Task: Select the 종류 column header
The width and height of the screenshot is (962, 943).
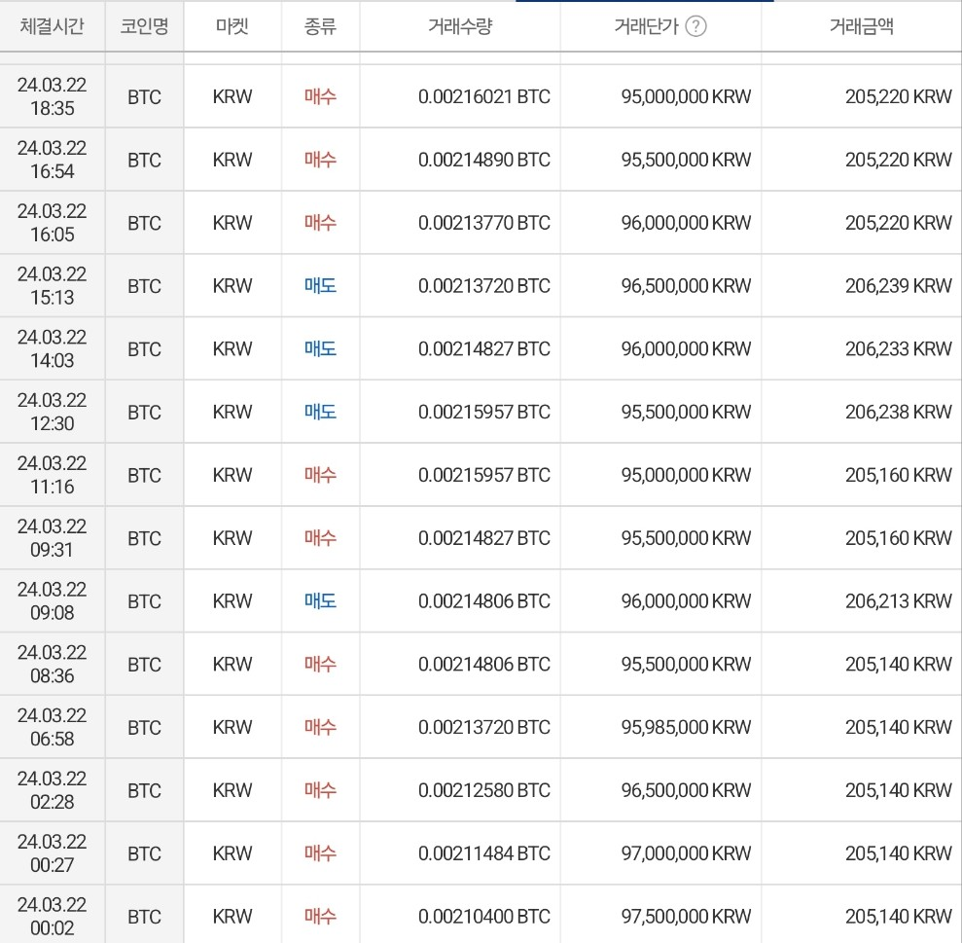Action: click(x=320, y=26)
